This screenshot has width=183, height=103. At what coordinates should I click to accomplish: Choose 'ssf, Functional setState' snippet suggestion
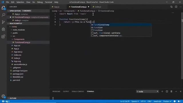[x=121, y=33]
